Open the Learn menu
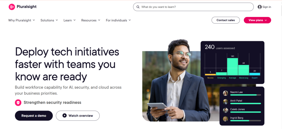The image size is (282, 129). coord(70,20)
